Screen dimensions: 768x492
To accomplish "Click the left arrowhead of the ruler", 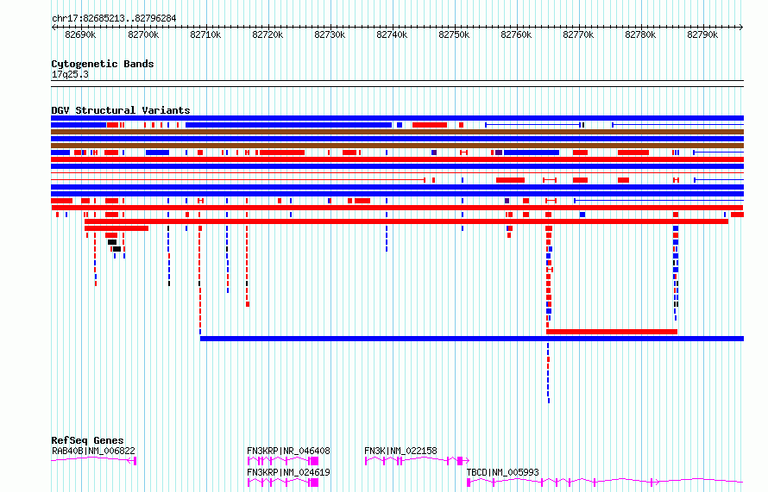I will click(x=54, y=27).
